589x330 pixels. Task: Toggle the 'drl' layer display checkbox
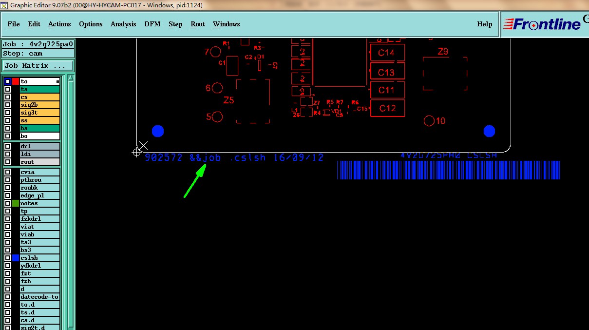[x=8, y=146]
